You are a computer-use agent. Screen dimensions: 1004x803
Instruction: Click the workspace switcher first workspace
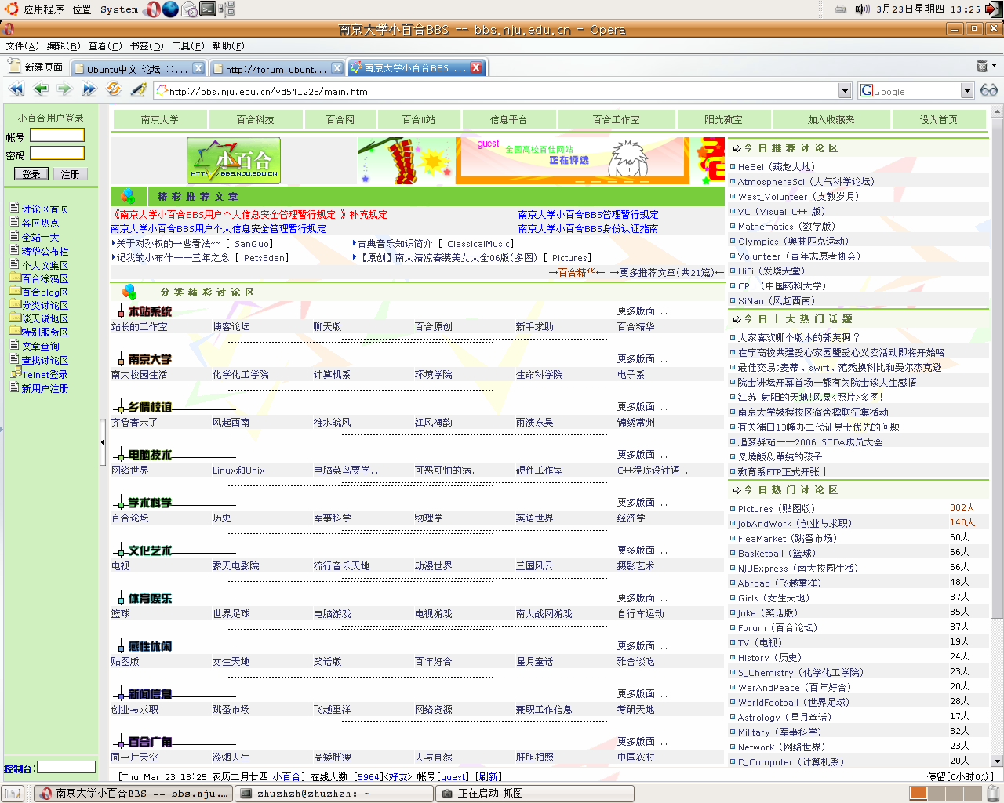[919, 794]
